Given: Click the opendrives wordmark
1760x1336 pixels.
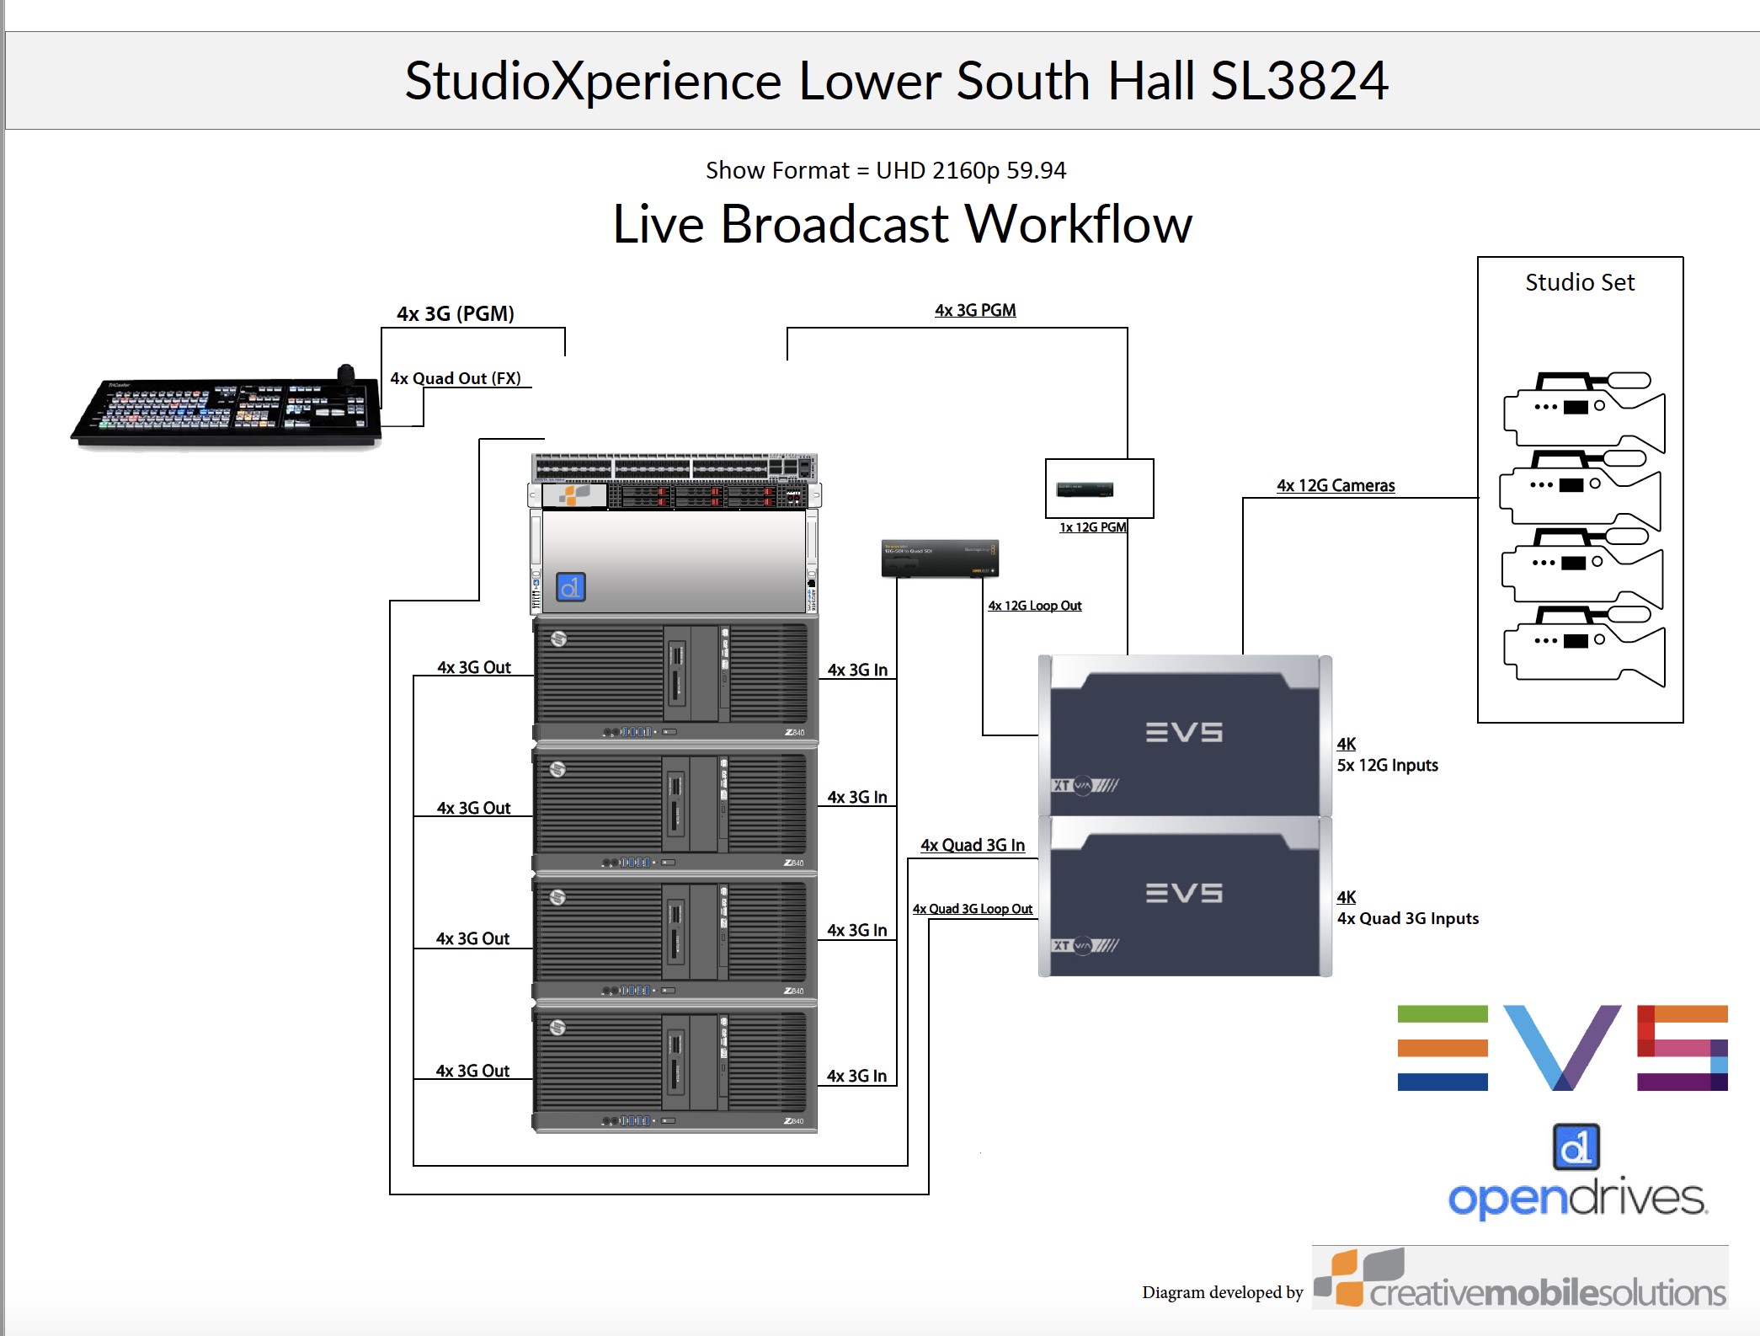Looking at the screenshot, I should (1577, 1199).
